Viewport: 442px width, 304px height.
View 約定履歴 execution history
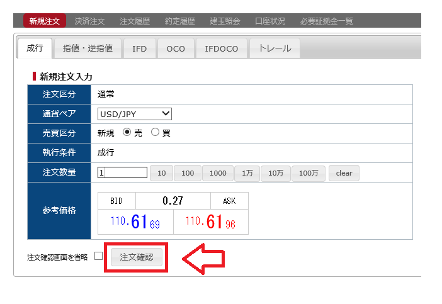tap(180, 21)
